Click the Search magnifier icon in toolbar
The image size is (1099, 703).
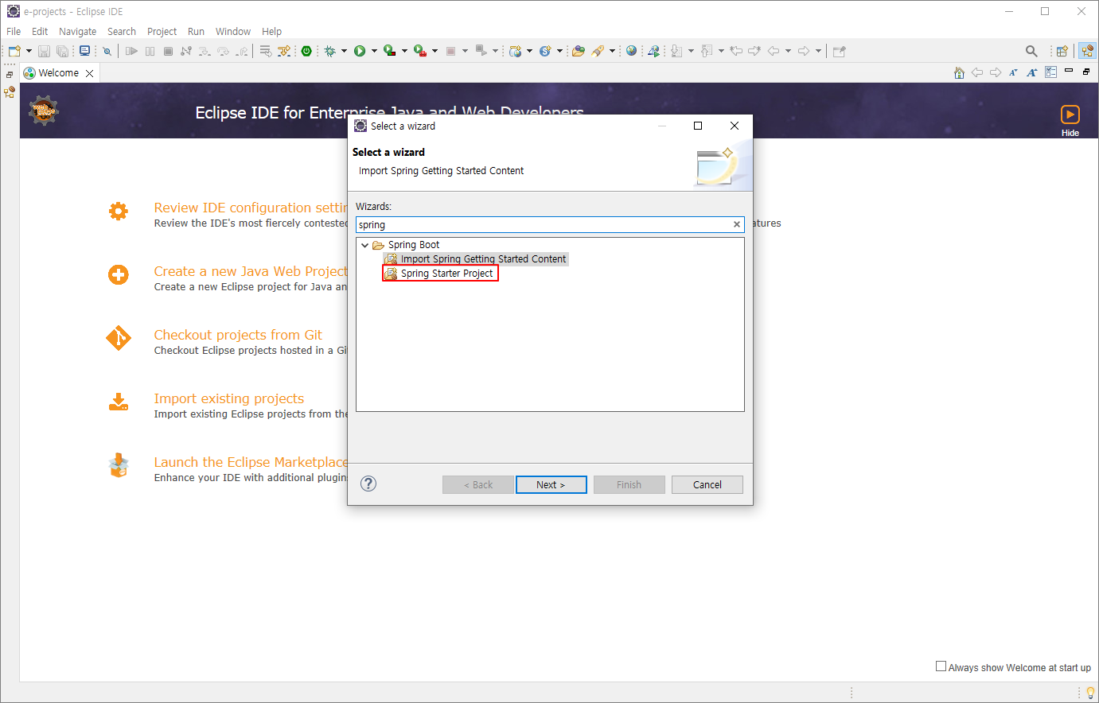click(1031, 51)
